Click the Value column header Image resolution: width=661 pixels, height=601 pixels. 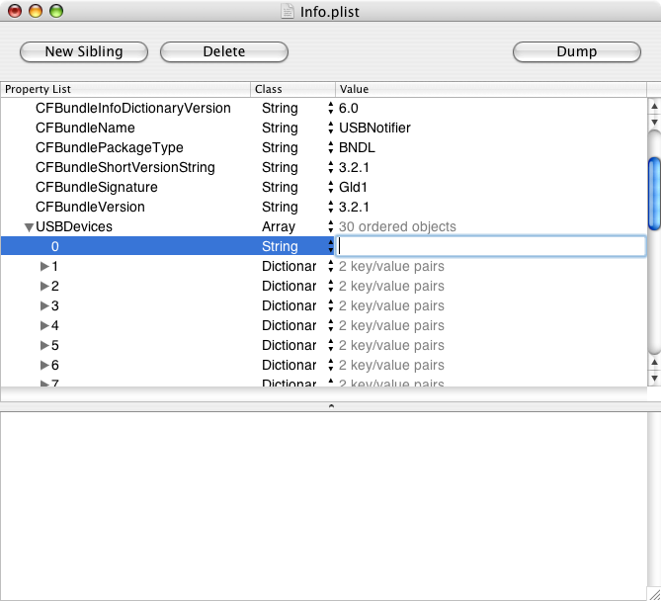[x=491, y=89]
